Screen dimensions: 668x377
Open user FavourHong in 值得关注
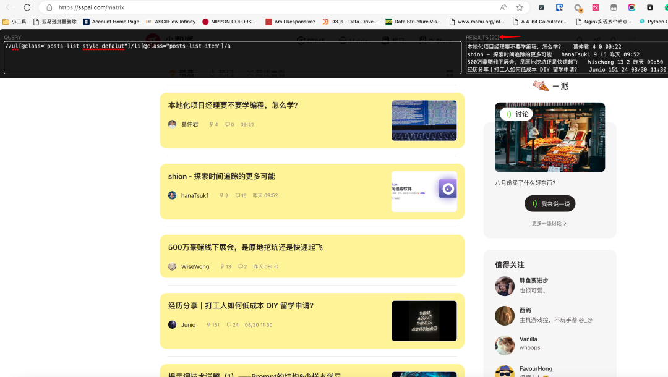click(536, 368)
